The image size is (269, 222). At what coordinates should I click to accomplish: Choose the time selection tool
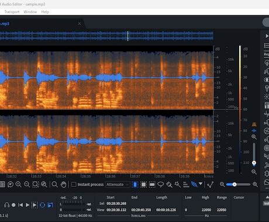coord(135,184)
